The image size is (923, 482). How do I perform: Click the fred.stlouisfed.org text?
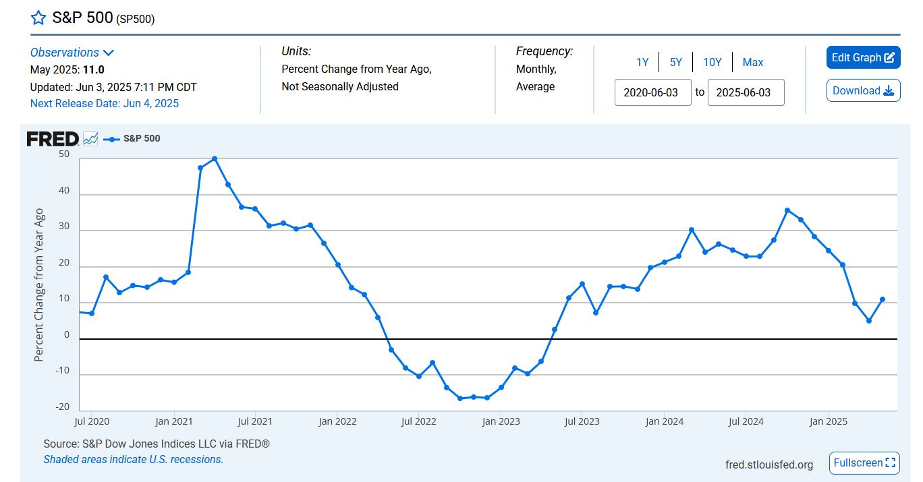[x=769, y=464]
